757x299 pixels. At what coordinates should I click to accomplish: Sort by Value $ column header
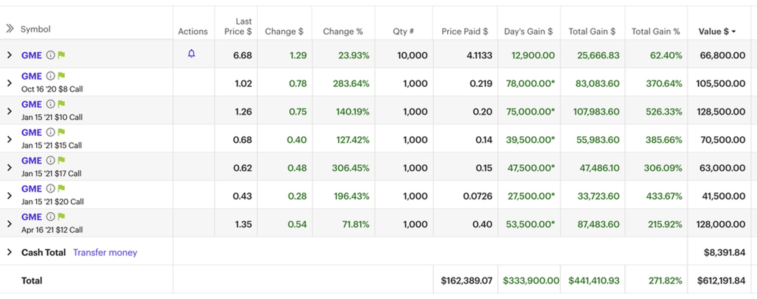716,32
